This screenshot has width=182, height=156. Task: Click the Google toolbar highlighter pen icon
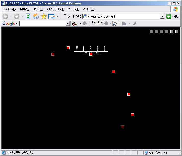(x=134, y=24)
